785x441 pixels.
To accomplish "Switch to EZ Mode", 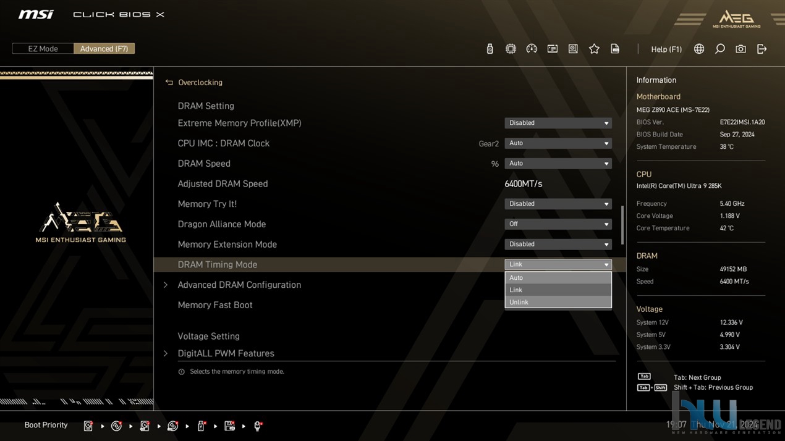I will pyautogui.click(x=43, y=49).
